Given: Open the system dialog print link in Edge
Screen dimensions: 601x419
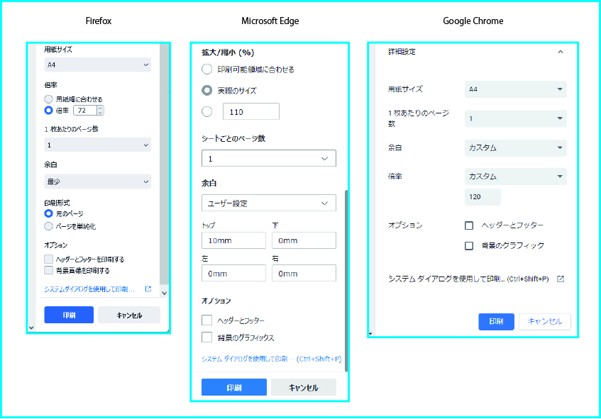Looking at the screenshot, I should 271,359.
